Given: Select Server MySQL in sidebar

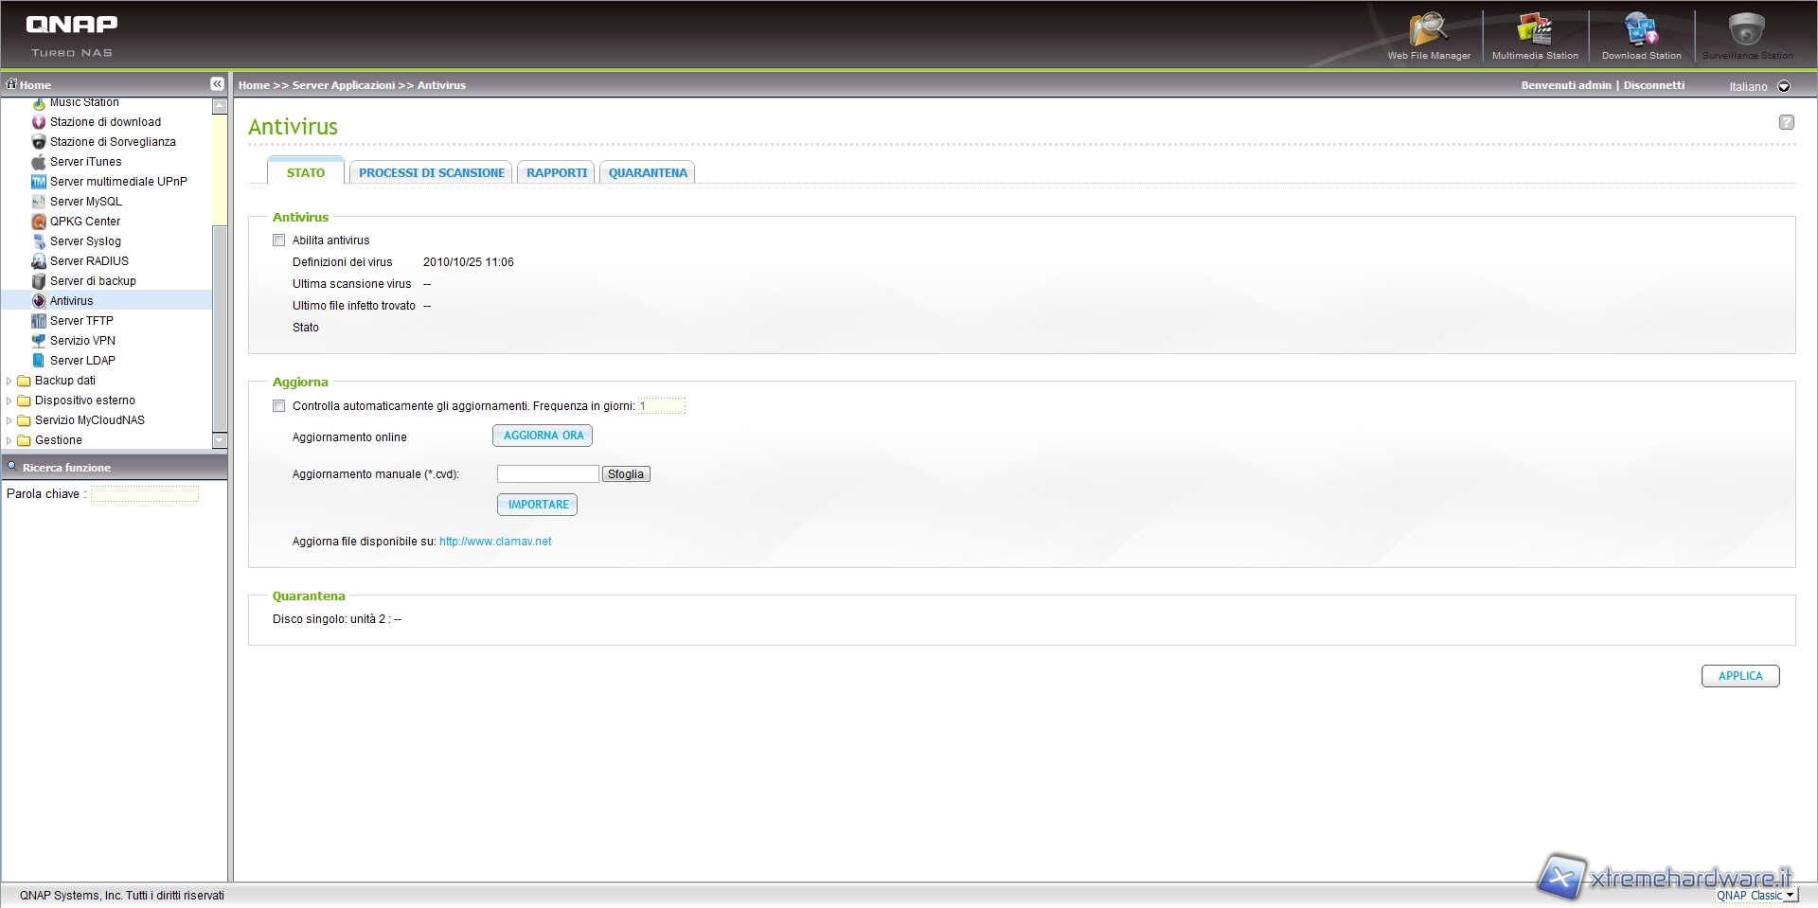Looking at the screenshot, I should [x=85, y=202].
